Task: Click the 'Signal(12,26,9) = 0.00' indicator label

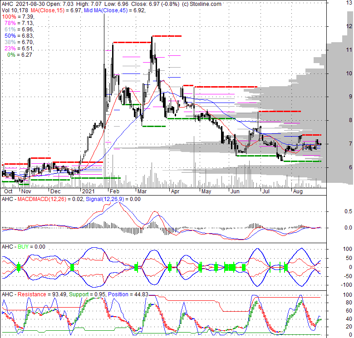Action: pyautogui.click(x=113, y=199)
